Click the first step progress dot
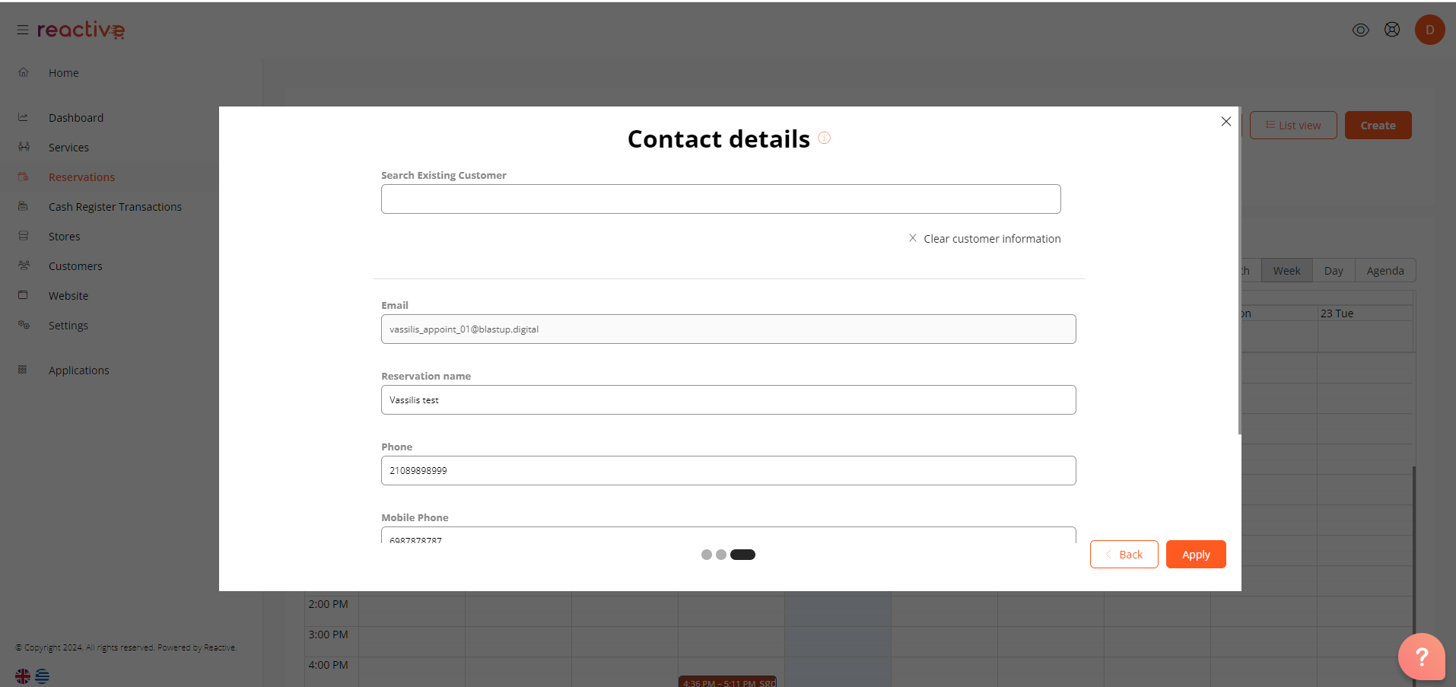This screenshot has height=687, width=1456. [x=707, y=555]
